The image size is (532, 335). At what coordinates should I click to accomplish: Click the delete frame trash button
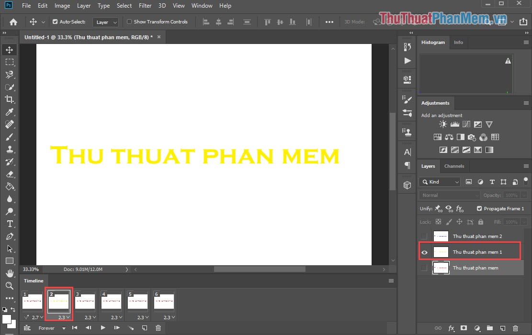pyautogui.click(x=158, y=328)
